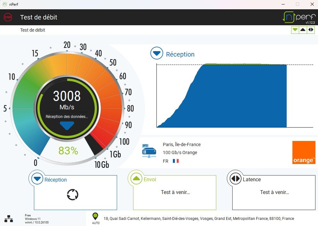Click the Envoi 'Test à venir' panel
The height and width of the screenshot is (226, 318).
coord(175,192)
